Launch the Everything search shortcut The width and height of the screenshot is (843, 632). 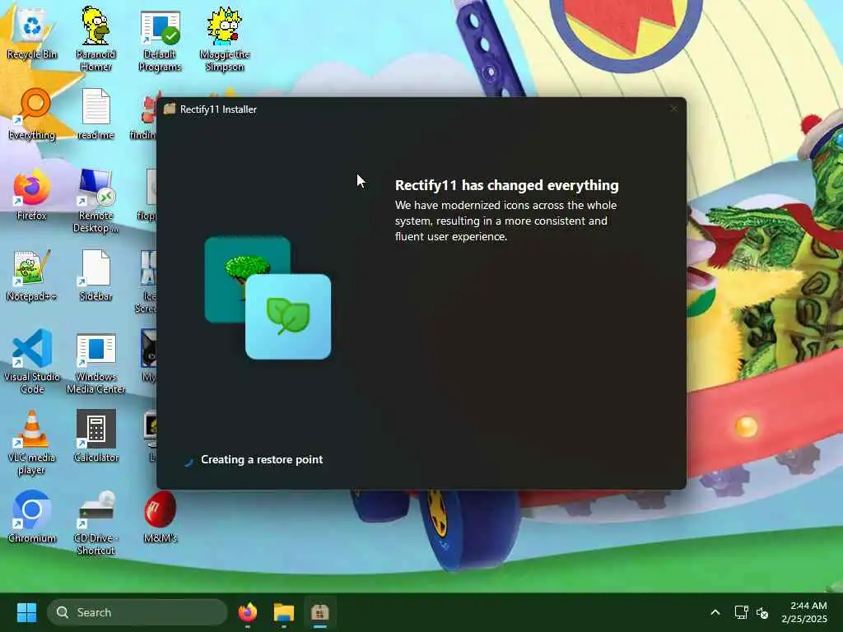click(x=32, y=114)
